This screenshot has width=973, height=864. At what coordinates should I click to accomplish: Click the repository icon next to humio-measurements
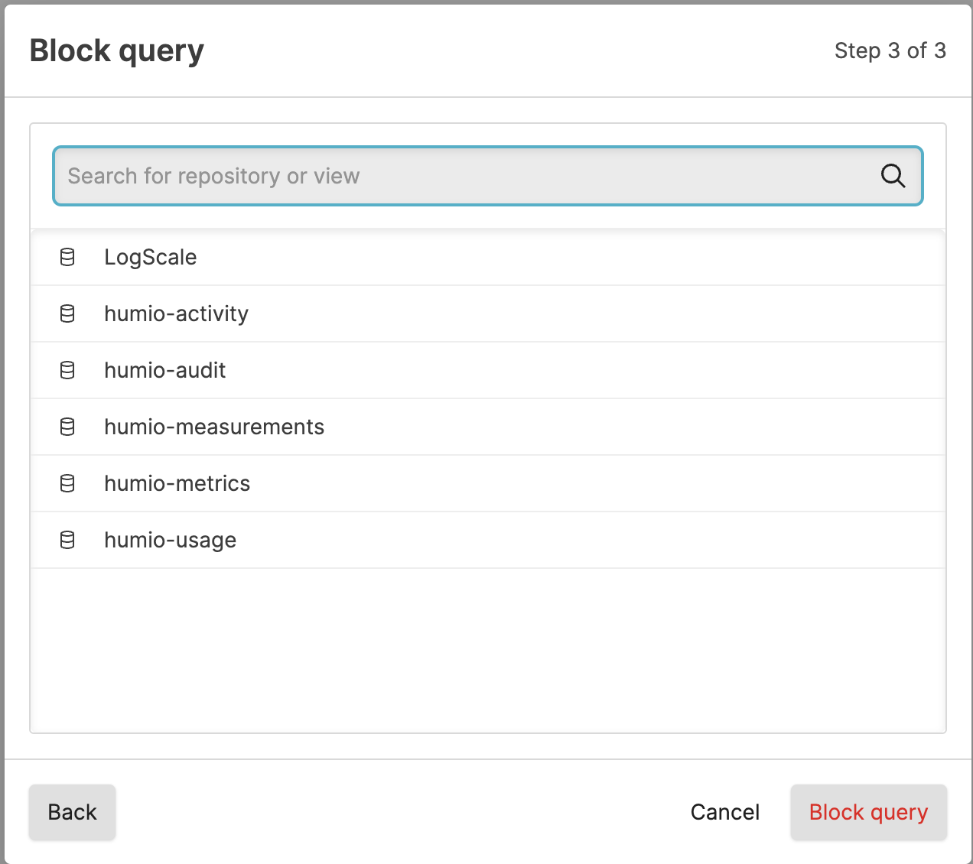tap(67, 427)
